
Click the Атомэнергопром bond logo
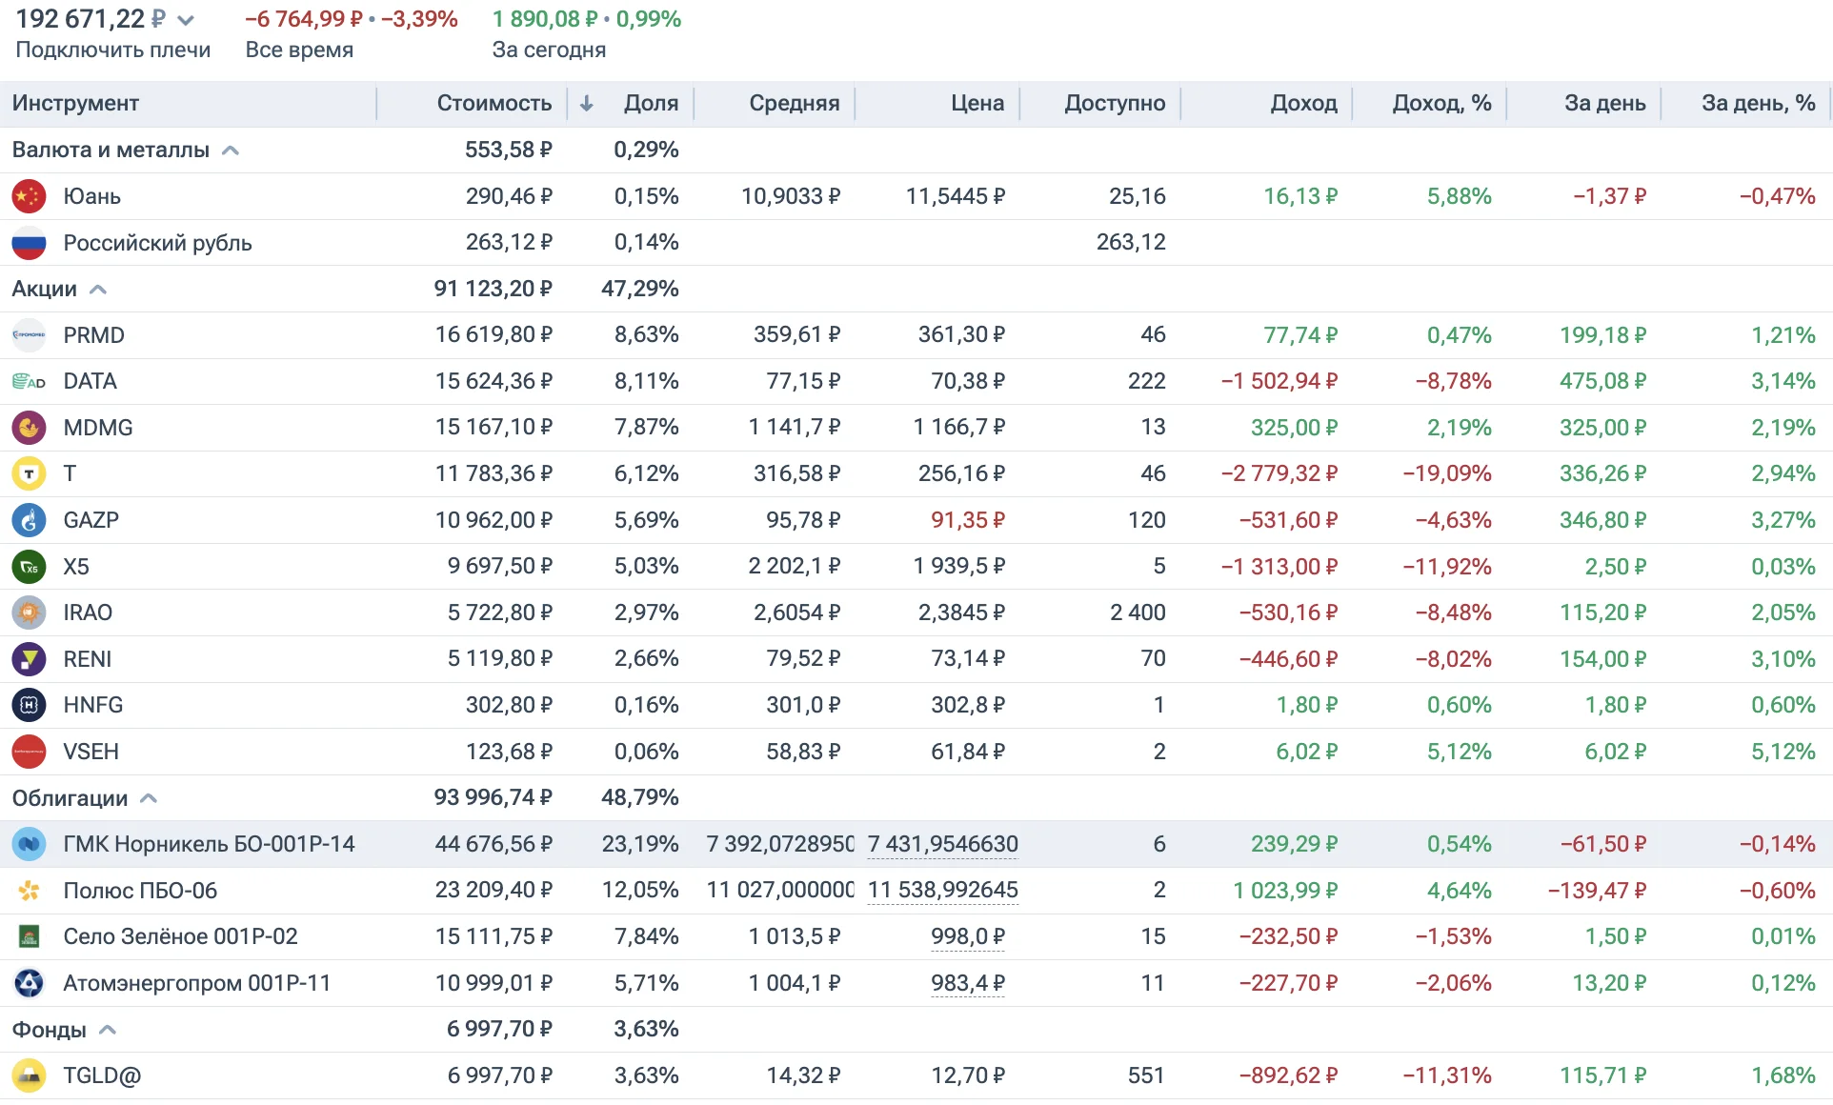coord(29,983)
